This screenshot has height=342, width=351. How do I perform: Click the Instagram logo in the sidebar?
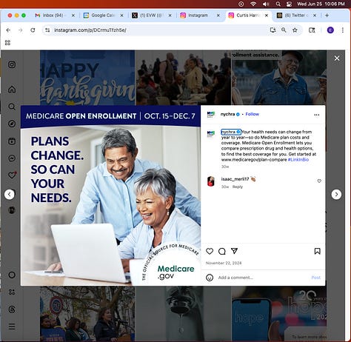[x=12, y=64]
